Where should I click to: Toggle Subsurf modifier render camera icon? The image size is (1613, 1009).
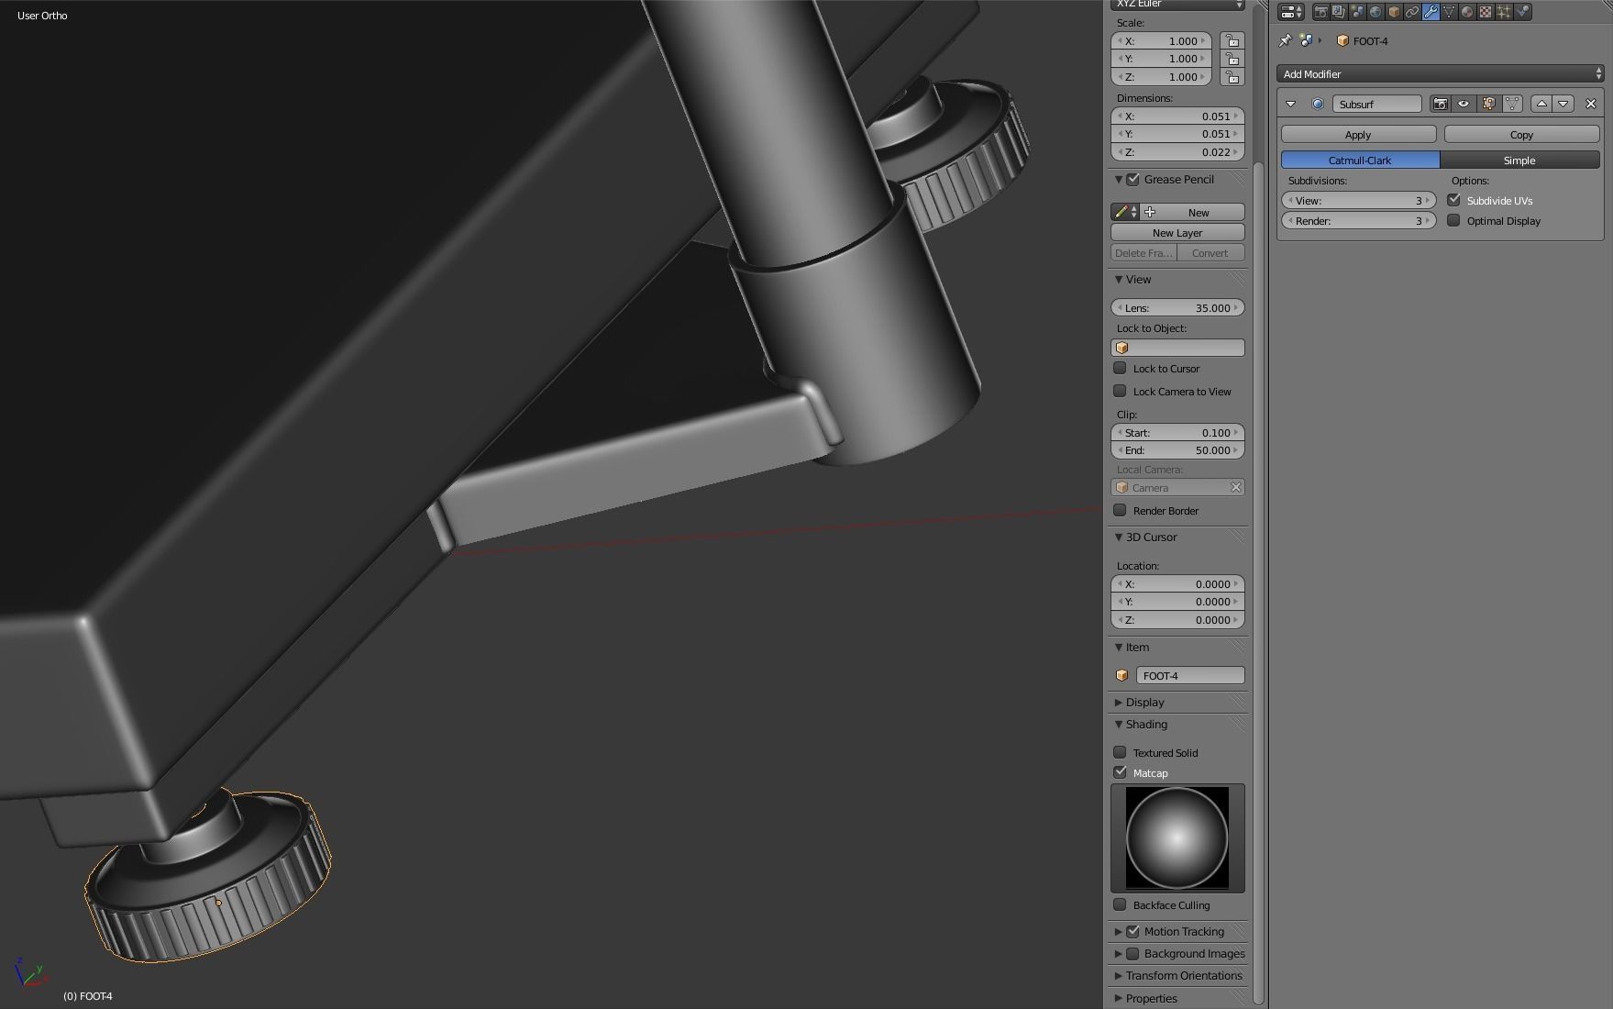[1441, 104]
